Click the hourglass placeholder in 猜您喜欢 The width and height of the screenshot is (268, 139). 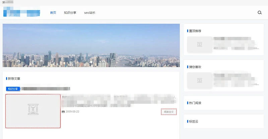(x=200, y=80)
